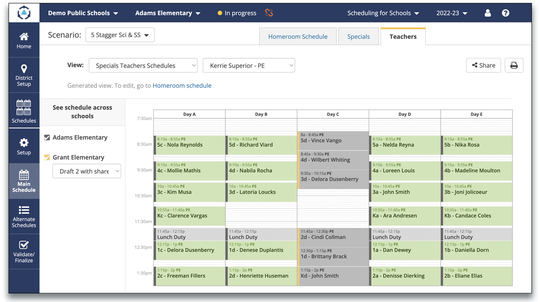The width and height of the screenshot is (540, 302).
Task: Expand the Draft 2 with share dropdown
Action: tap(87, 171)
